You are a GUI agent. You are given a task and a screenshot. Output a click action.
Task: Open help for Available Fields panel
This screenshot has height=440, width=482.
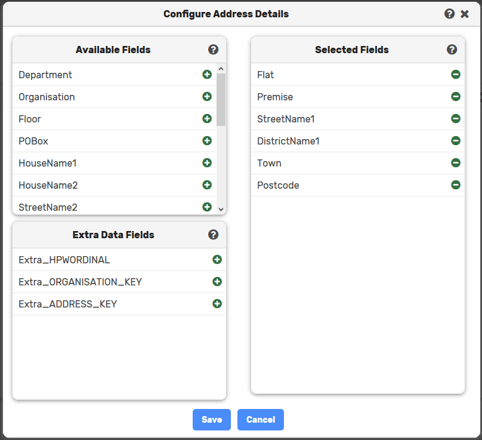pyautogui.click(x=213, y=50)
